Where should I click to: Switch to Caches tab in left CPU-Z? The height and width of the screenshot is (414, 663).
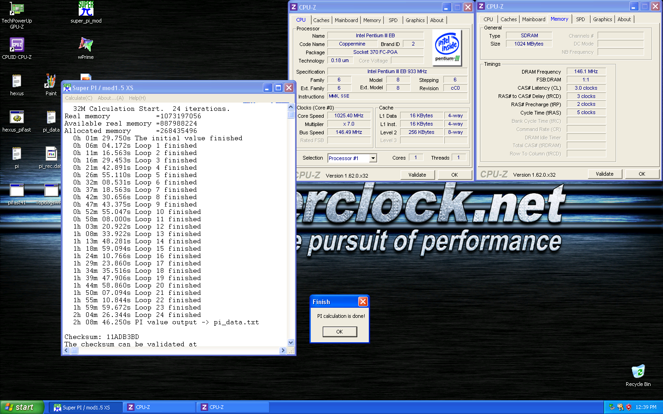[321, 20]
